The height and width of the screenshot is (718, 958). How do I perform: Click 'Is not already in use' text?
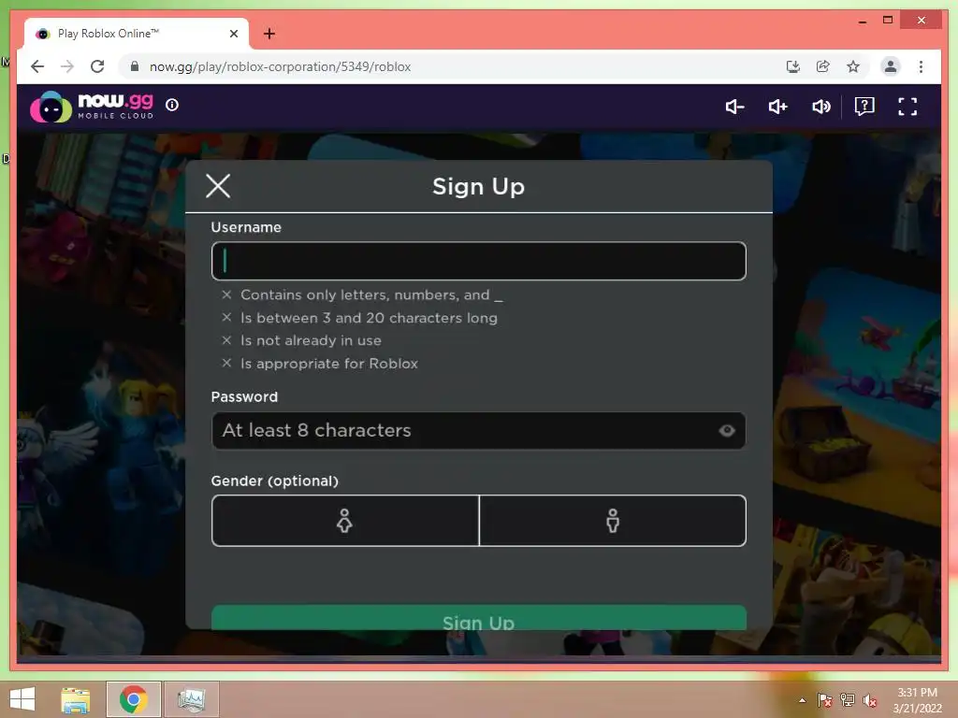tap(311, 340)
